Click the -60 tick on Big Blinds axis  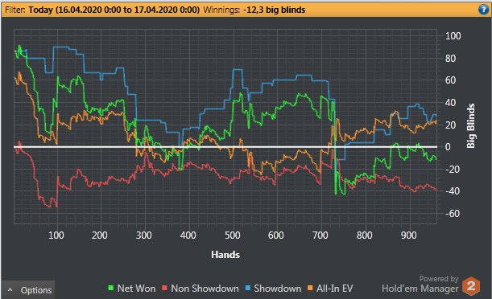[453, 214]
